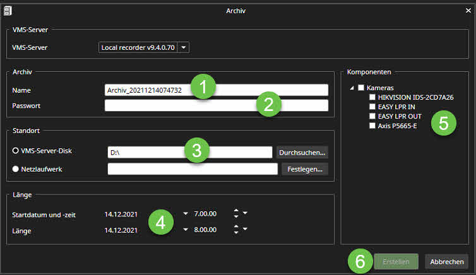Screen dimensions: 476x275
Task: Close the Archiv dialog window
Action: [467, 10]
